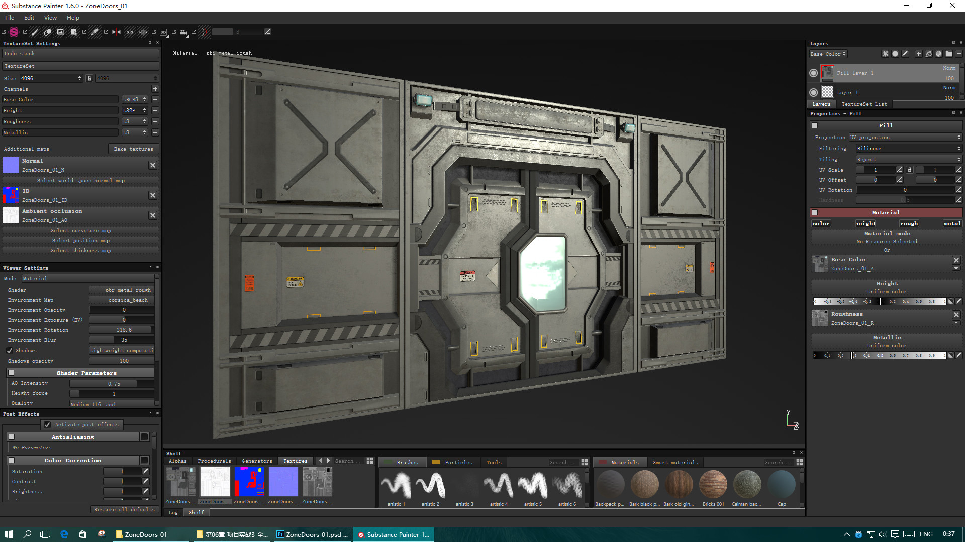Open the Tiling Repeat dropdown

click(908, 159)
